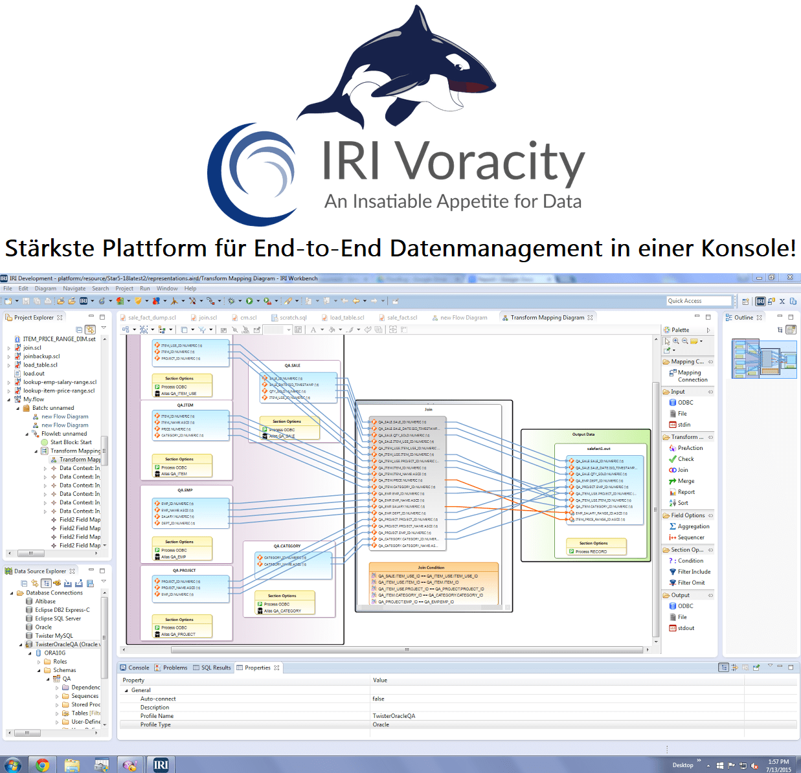This screenshot has width=801, height=773.
Task: Toggle Link with Editor in Project Explorer
Action: pyautogui.click(x=90, y=330)
